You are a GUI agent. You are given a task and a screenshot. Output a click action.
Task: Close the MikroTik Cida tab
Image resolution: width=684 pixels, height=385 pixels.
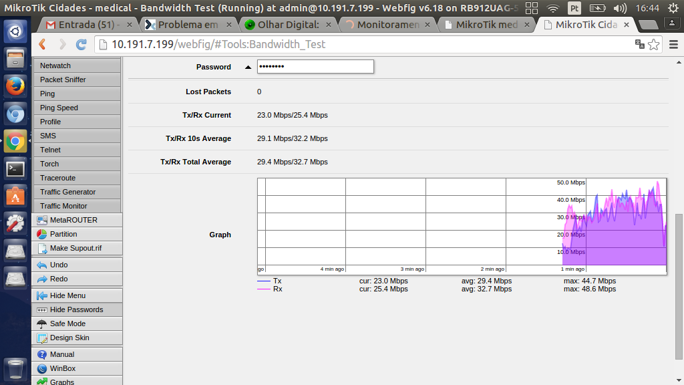click(x=627, y=25)
